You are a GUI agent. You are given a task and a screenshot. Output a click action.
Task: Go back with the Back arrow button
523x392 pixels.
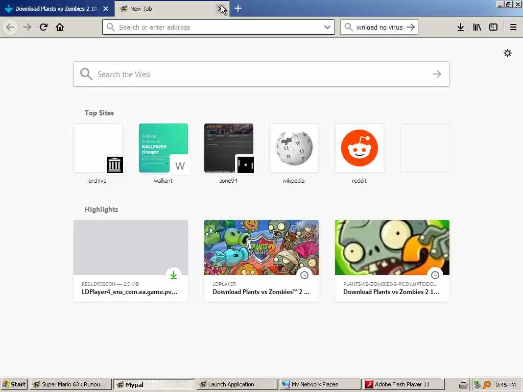[10, 27]
